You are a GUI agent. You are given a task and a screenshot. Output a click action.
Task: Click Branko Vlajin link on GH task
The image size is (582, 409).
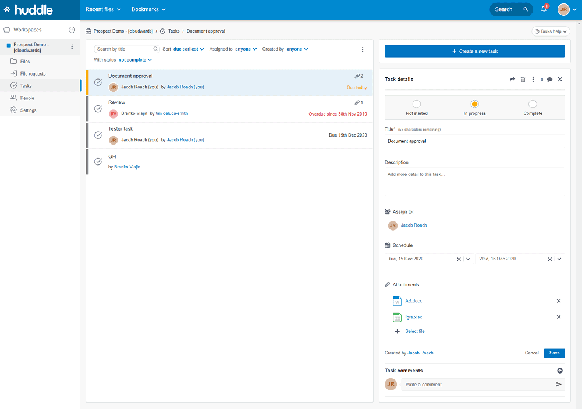(127, 167)
